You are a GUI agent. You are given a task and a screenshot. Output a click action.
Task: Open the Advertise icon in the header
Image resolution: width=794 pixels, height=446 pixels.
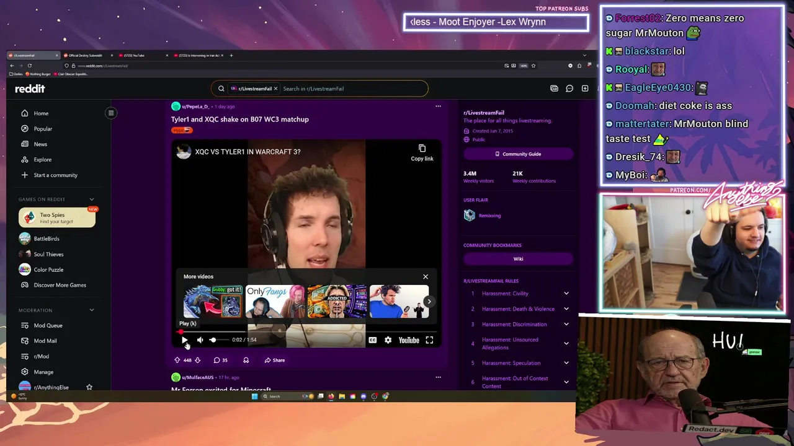[554, 89]
